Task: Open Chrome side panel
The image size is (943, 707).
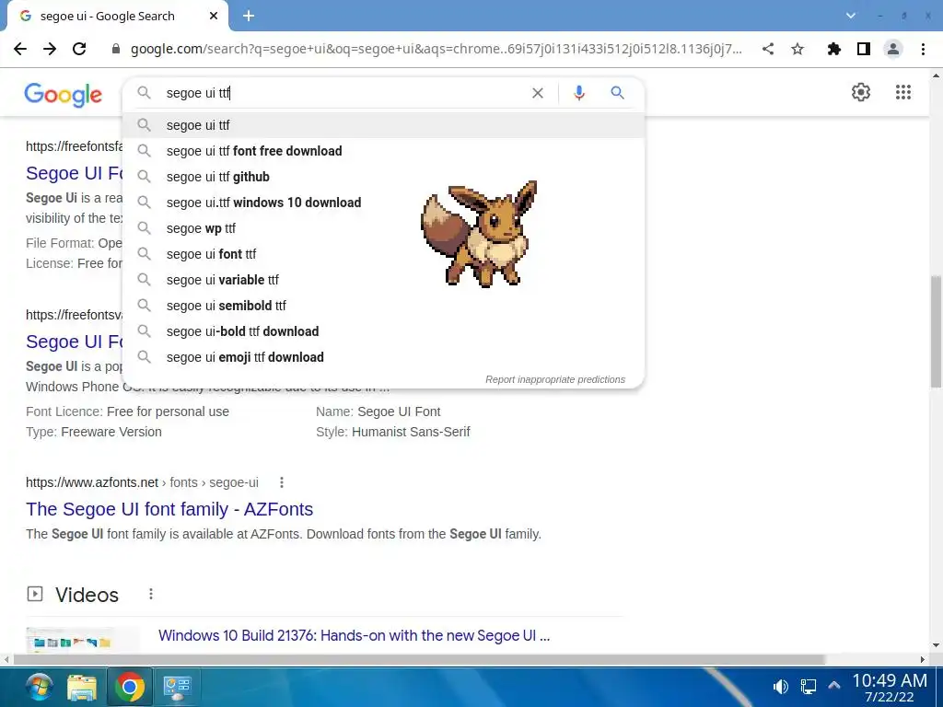Action: click(864, 50)
